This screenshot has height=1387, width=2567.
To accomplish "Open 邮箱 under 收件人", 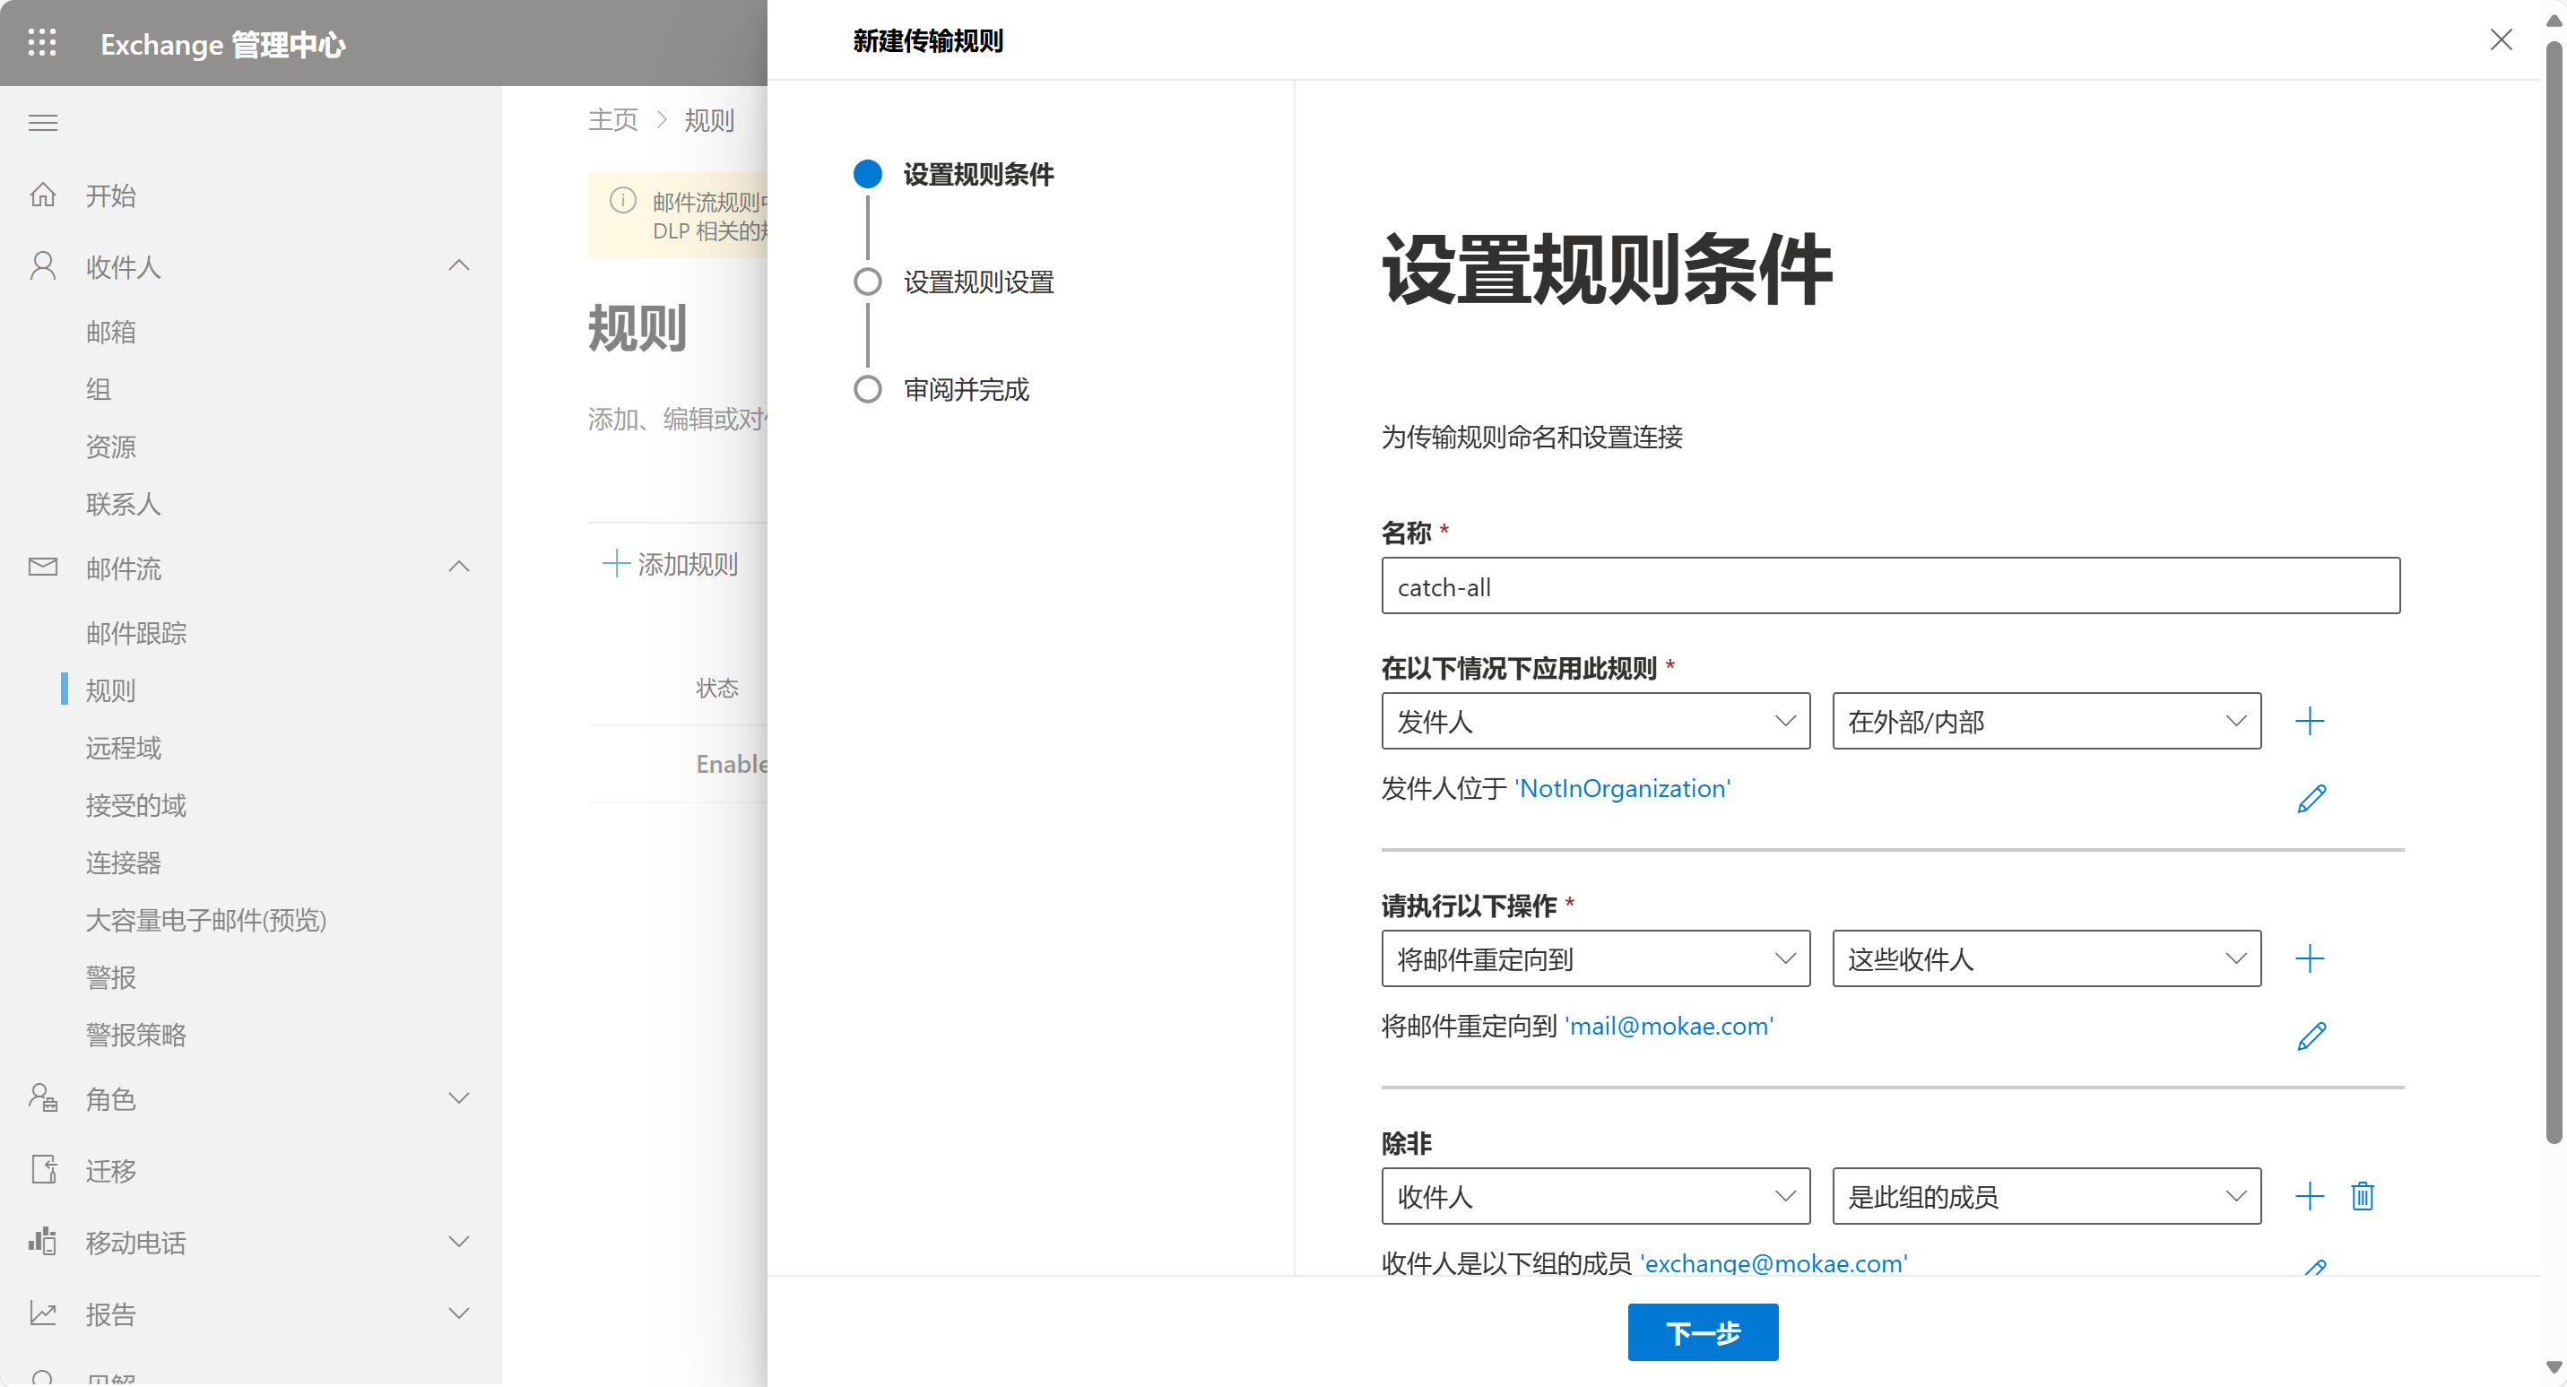I will click(x=110, y=332).
